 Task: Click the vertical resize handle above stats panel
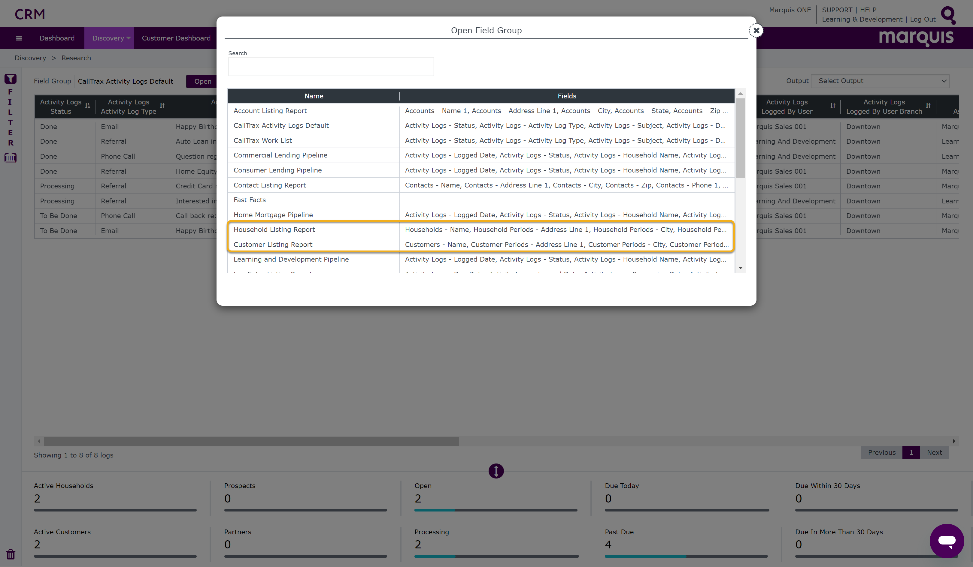[496, 471]
